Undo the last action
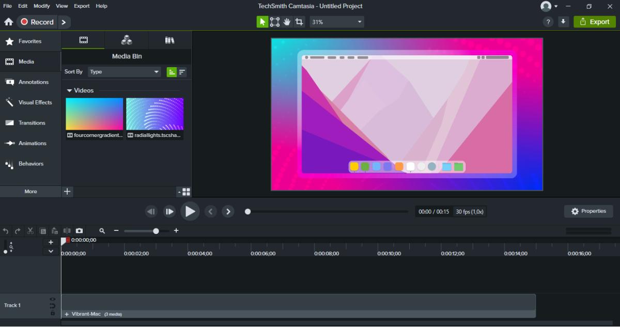620x327 pixels. point(6,231)
